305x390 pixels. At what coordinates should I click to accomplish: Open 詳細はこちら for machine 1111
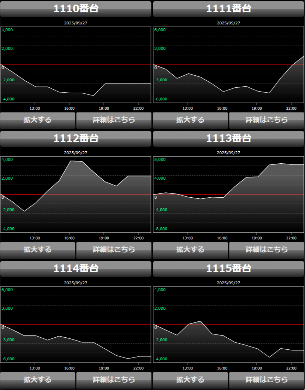(x=267, y=120)
